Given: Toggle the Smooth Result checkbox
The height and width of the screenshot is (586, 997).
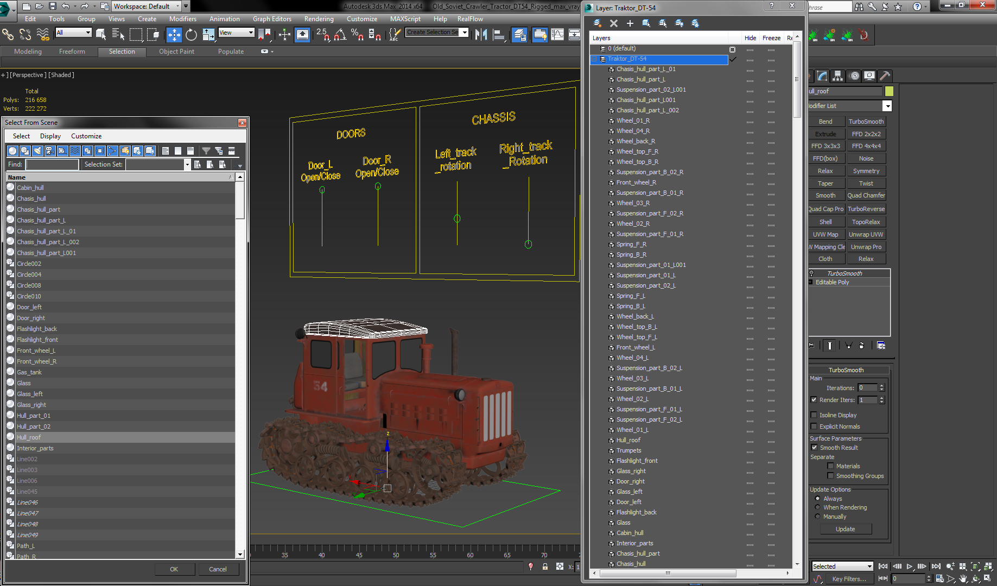Looking at the screenshot, I should tap(814, 447).
